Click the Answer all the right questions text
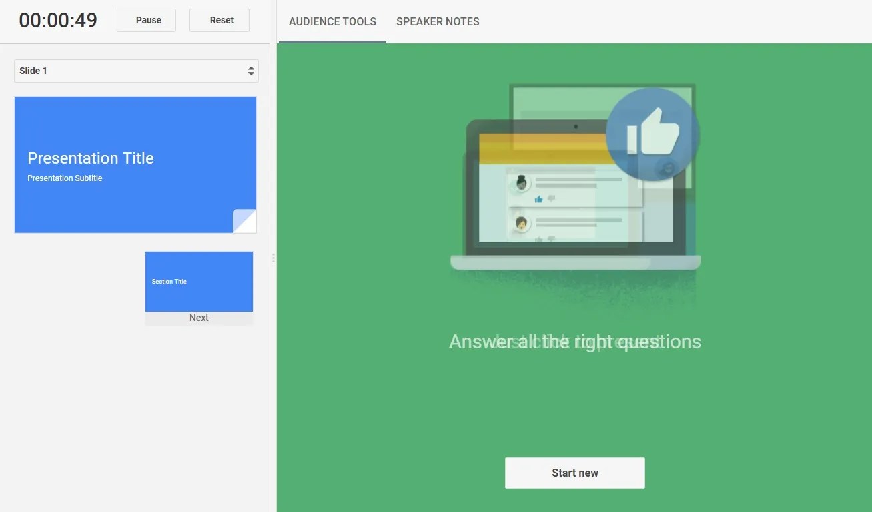The width and height of the screenshot is (872, 512). [574, 341]
